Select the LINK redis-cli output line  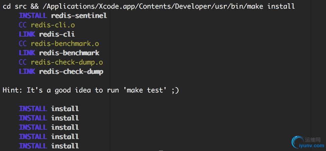[x=47, y=34]
